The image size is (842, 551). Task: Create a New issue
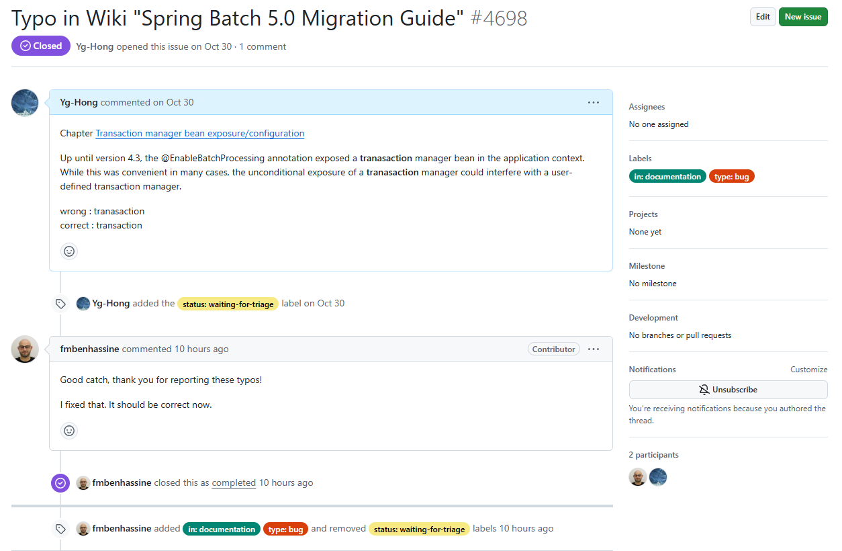[x=803, y=17]
